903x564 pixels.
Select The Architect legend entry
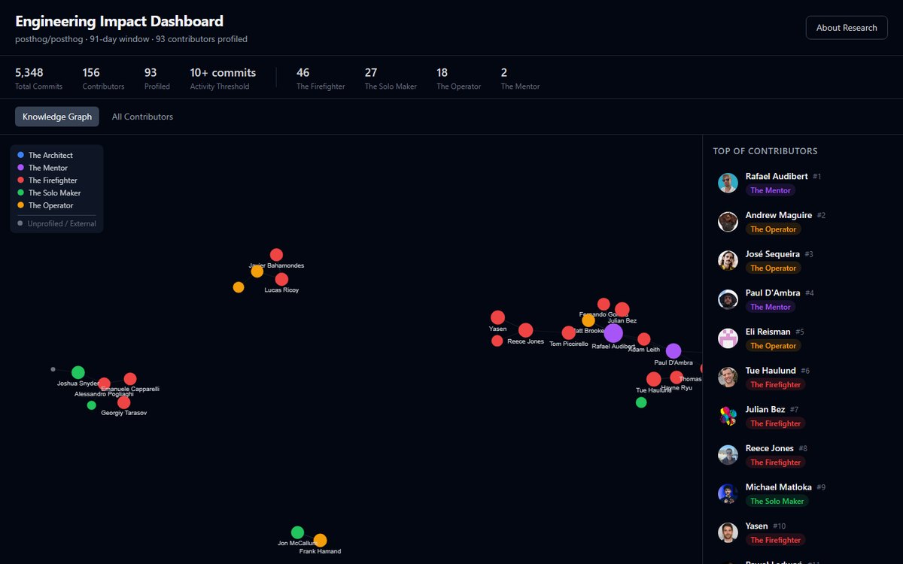tap(45, 155)
